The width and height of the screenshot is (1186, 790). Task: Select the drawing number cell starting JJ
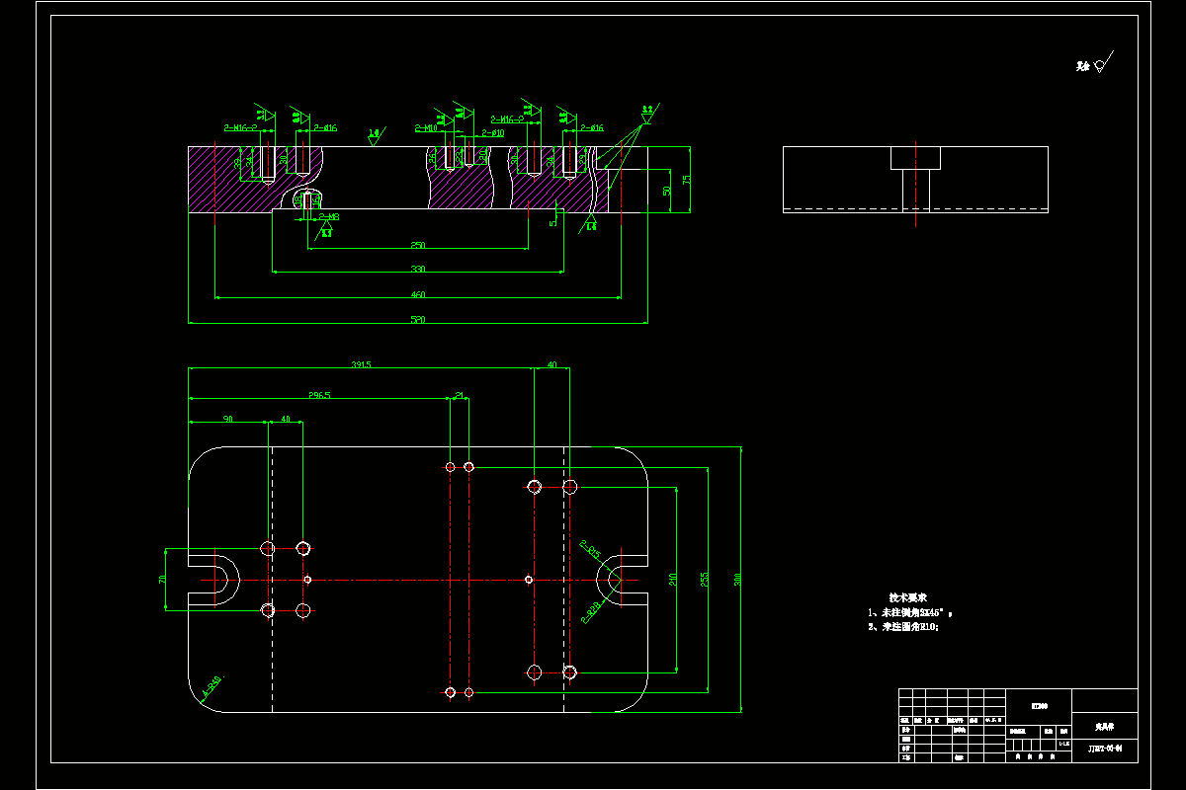tap(1105, 750)
